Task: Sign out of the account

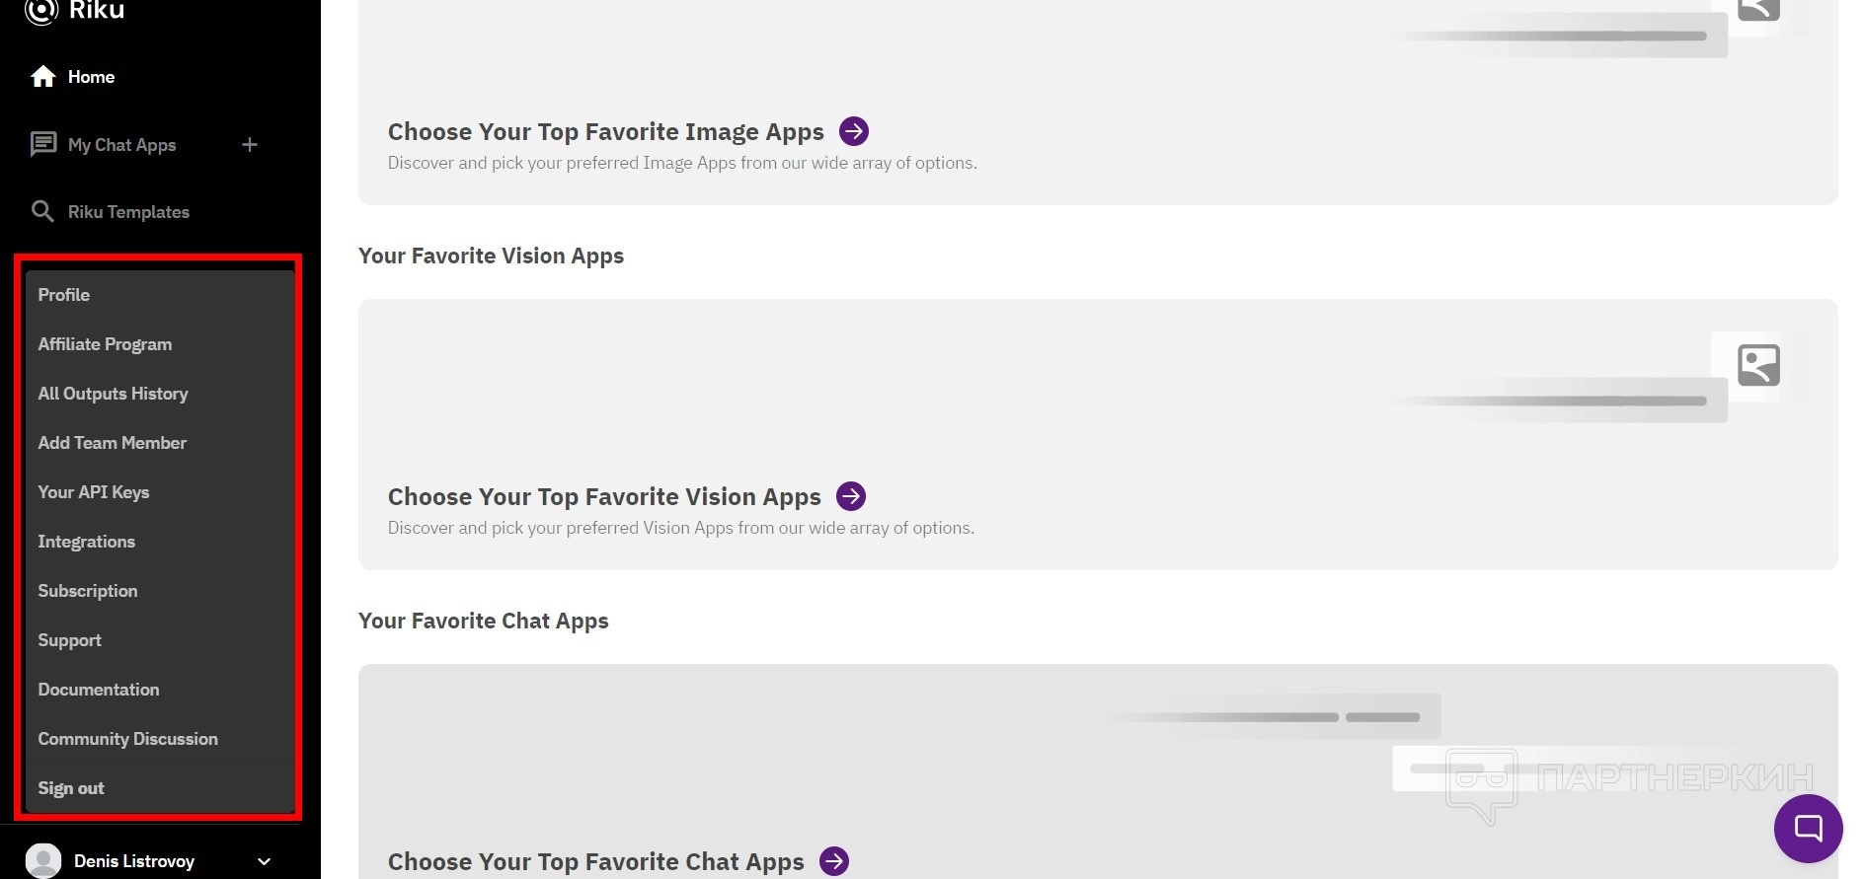Action: (x=71, y=788)
